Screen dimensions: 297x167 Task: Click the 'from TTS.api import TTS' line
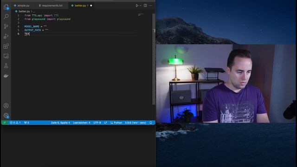coord(41,15)
